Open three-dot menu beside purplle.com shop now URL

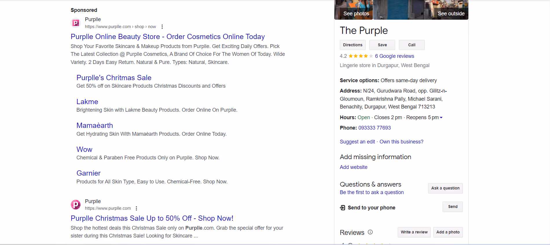click(162, 27)
